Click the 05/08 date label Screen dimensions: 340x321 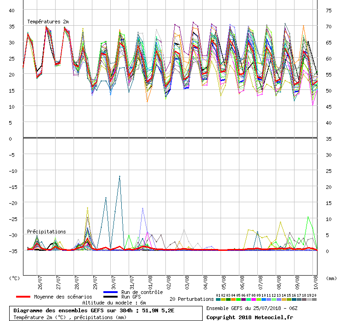click(224, 282)
